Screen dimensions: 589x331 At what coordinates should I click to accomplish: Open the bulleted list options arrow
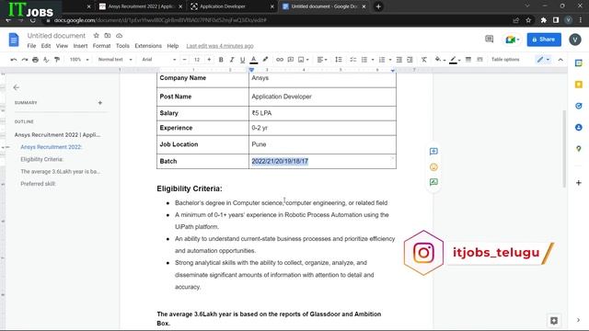point(373,59)
